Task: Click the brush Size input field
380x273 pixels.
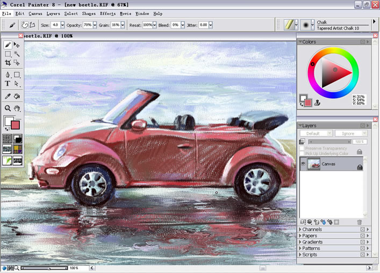Action: click(54, 25)
